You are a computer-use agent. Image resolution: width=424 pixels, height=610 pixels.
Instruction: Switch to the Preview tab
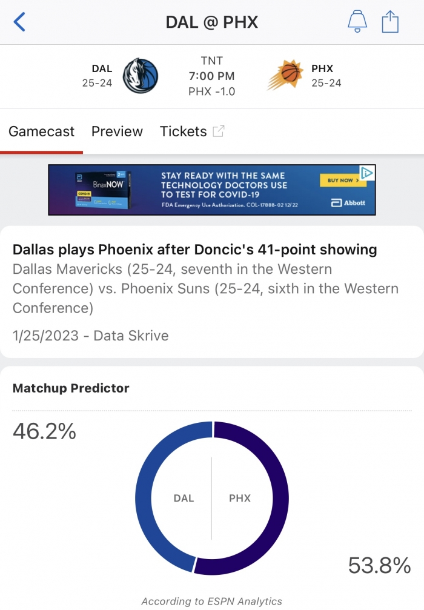117,131
